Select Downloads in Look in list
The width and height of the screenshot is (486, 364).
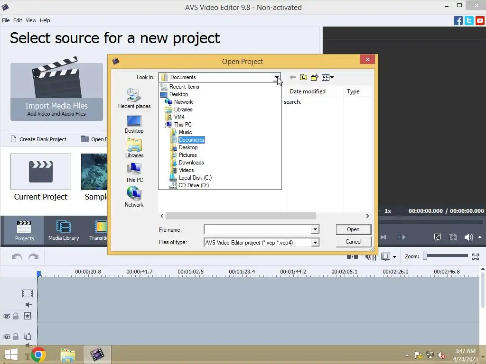(x=191, y=163)
